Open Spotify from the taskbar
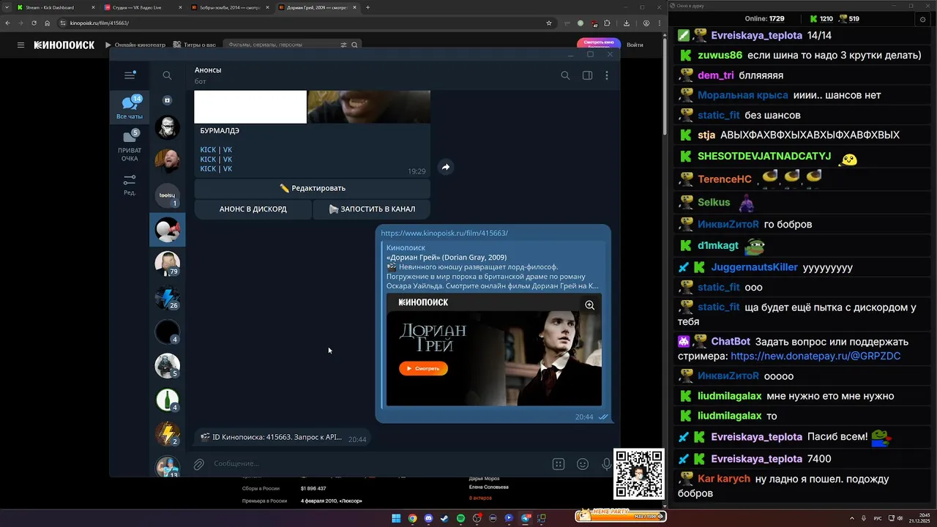The height and width of the screenshot is (527, 937). 460,518
